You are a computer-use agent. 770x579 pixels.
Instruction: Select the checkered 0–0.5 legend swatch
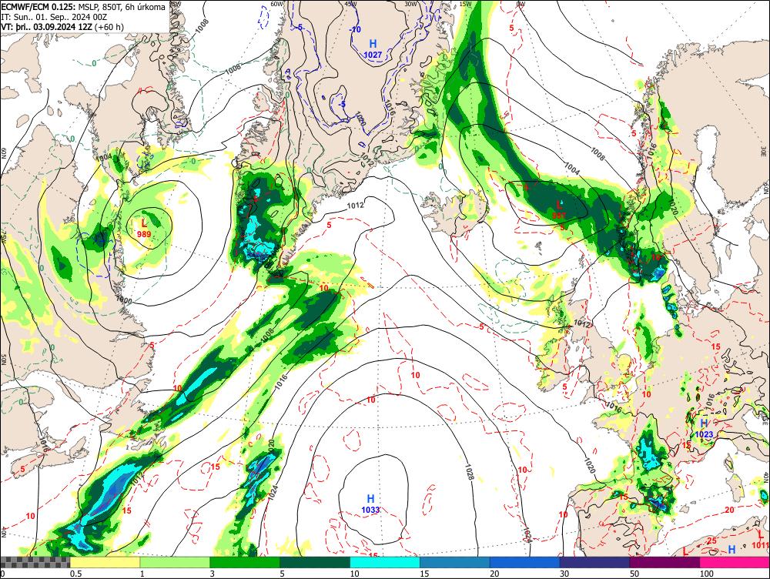pyautogui.click(x=35, y=562)
